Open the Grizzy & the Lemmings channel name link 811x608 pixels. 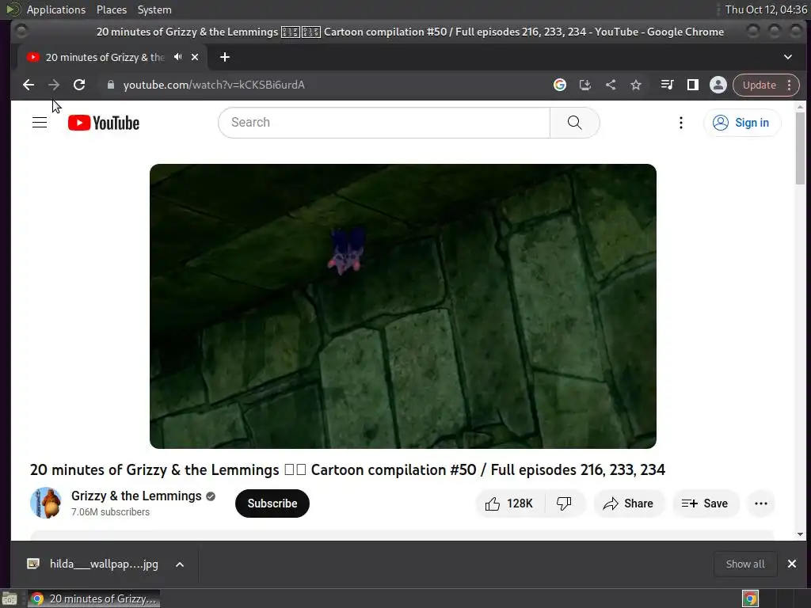(136, 496)
